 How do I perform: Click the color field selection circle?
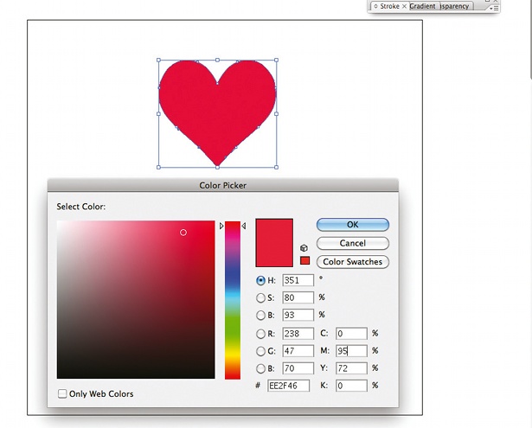(183, 233)
